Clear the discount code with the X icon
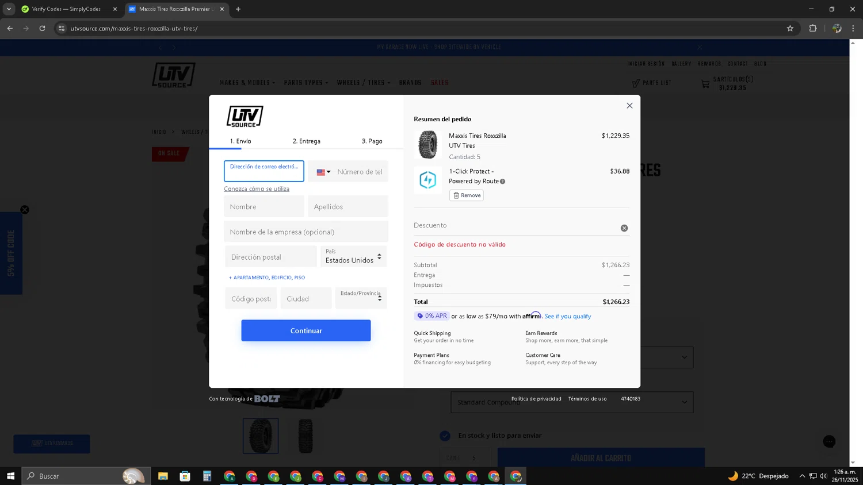This screenshot has height=485, width=863. click(624, 228)
